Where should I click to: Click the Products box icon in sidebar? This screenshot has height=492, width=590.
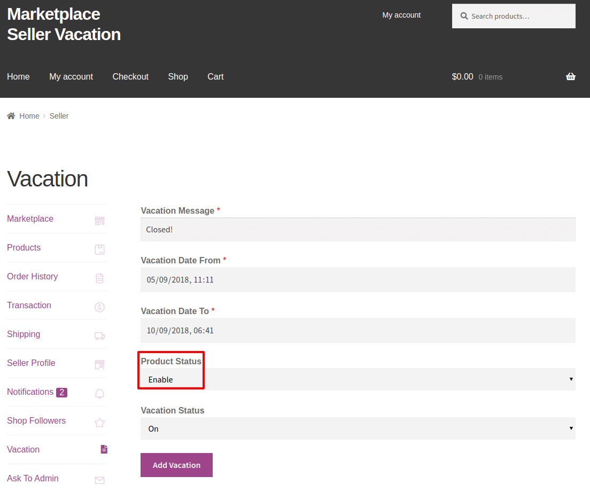[x=99, y=249]
